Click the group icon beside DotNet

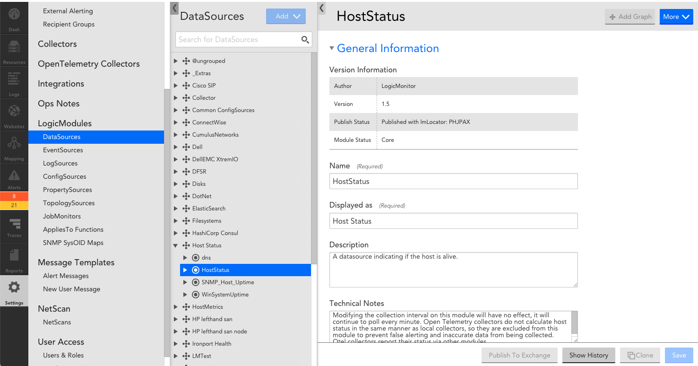point(186,196)
